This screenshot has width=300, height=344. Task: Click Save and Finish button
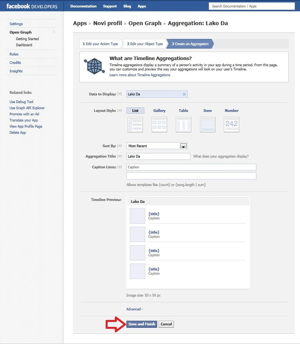click(x=142, y=324)
